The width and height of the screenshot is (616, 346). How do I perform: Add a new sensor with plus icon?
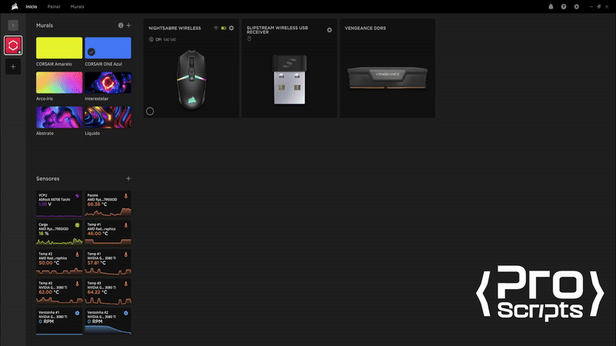129,178
